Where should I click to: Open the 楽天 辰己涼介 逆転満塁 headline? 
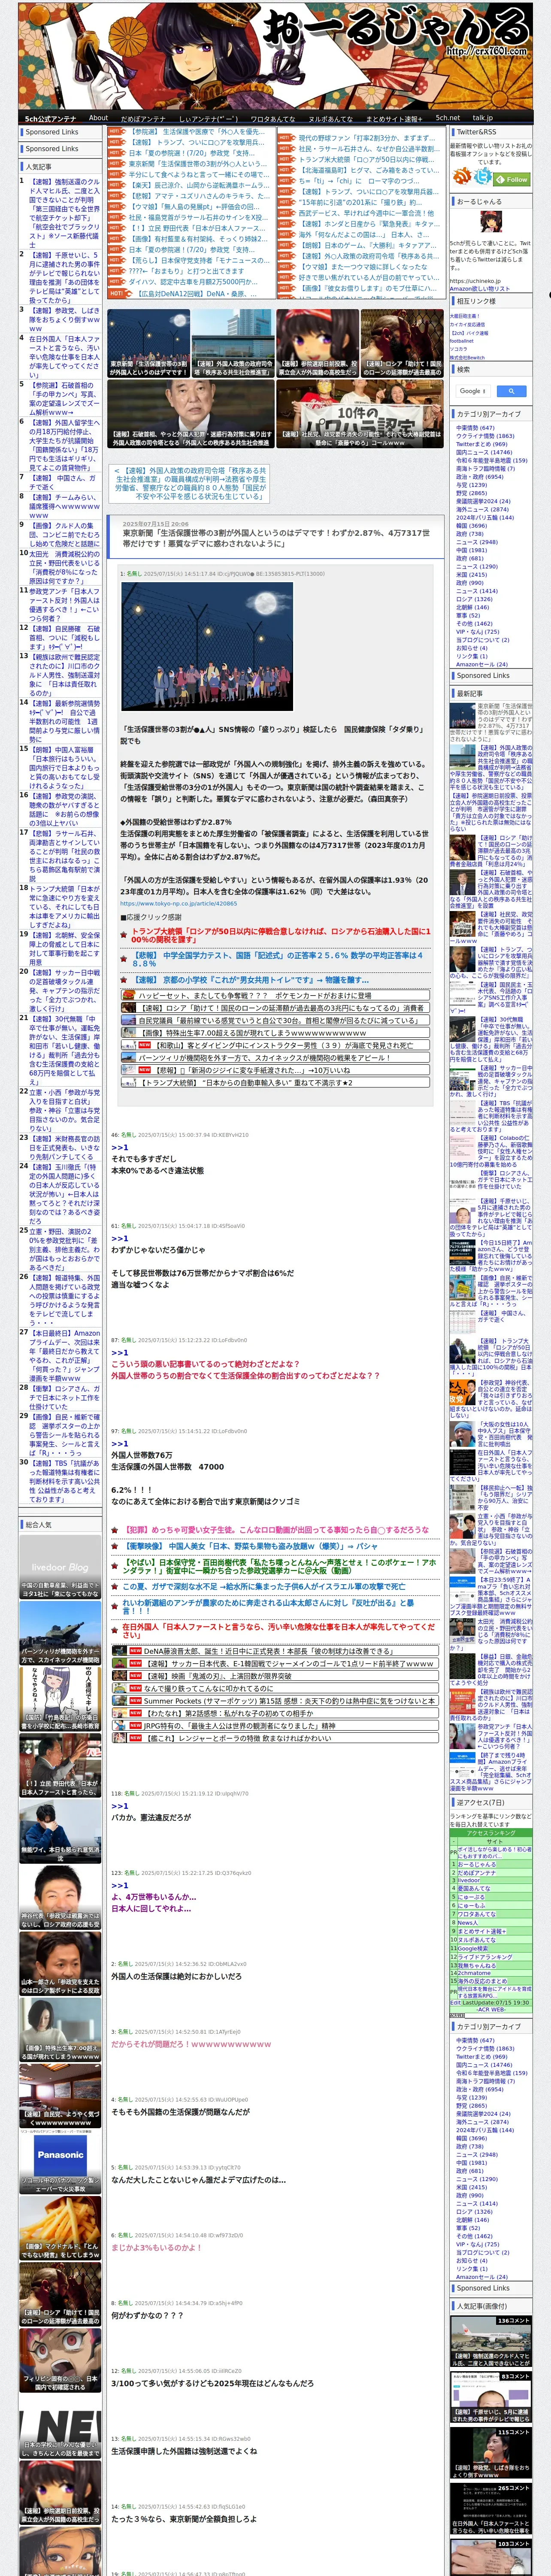(199, 186)
